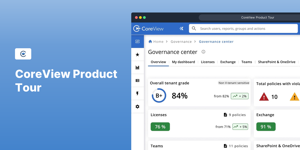The image size is (300, 150).
Task: Click the B+ tenant grade donut chart
Action: pos(158,95)
